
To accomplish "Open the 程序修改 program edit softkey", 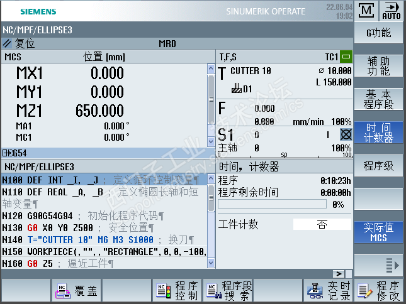I will coord(378,291).
